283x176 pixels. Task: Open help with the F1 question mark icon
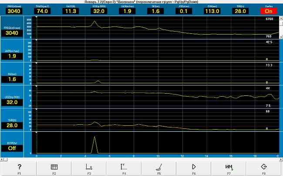tap(19, 167)
